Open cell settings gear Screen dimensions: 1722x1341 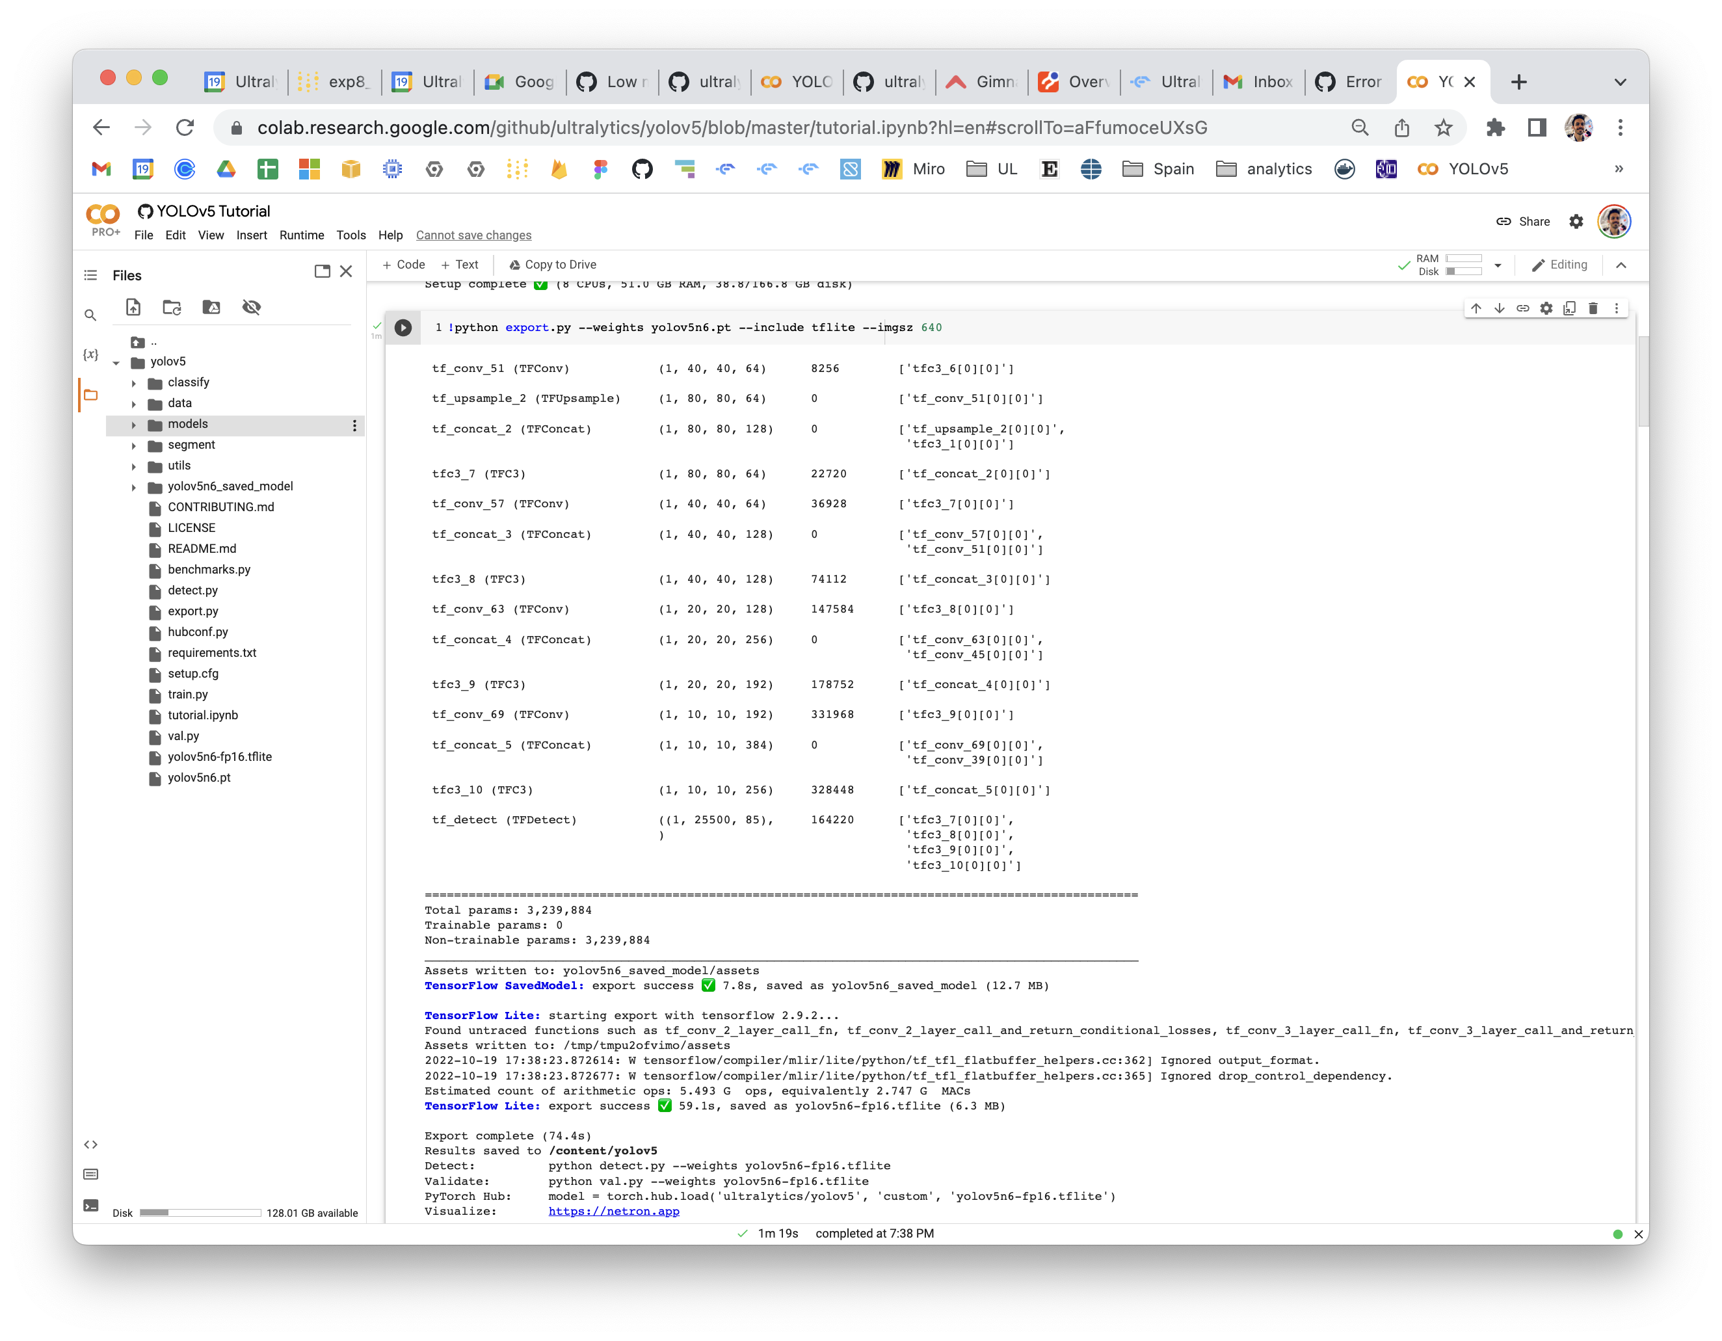click(x=1546, y=308)
